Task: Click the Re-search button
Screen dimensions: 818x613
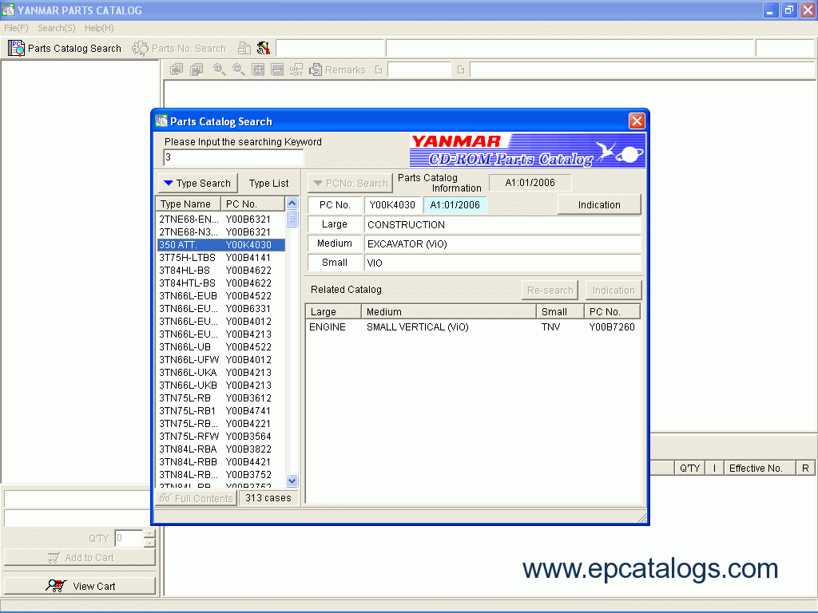Action: point(550,291)
